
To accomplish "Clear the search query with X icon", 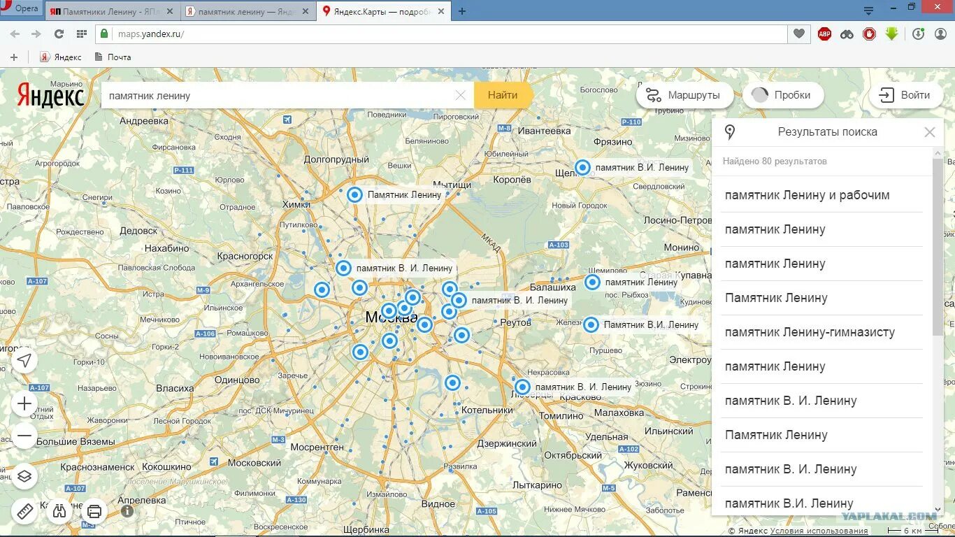I will pos(460,95).
